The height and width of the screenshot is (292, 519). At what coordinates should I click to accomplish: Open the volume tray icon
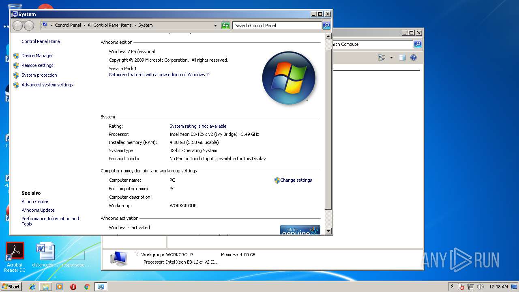[480, 287]
